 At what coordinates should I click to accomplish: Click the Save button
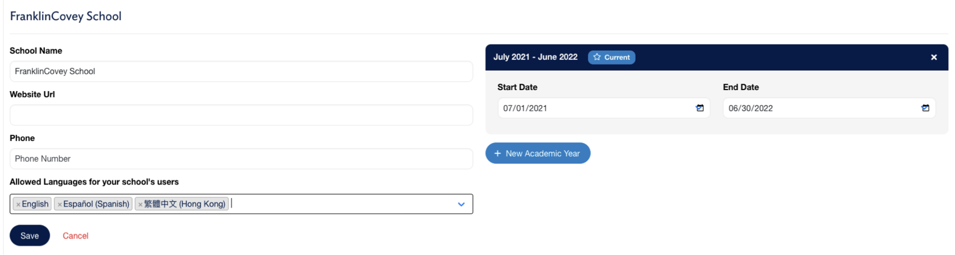tap(29, 235)
